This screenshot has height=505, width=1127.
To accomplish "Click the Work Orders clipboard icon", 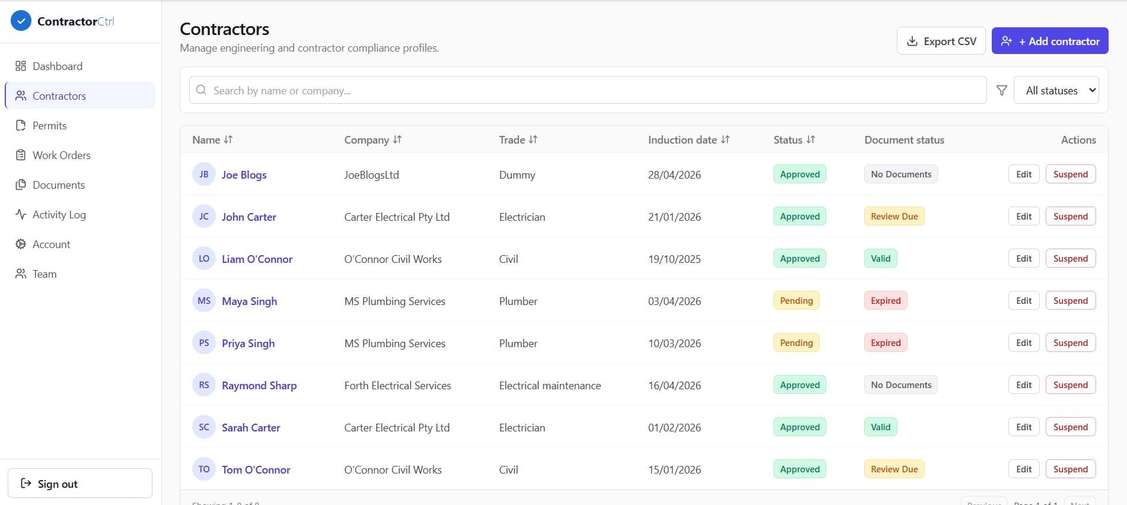I will point(21,155).
